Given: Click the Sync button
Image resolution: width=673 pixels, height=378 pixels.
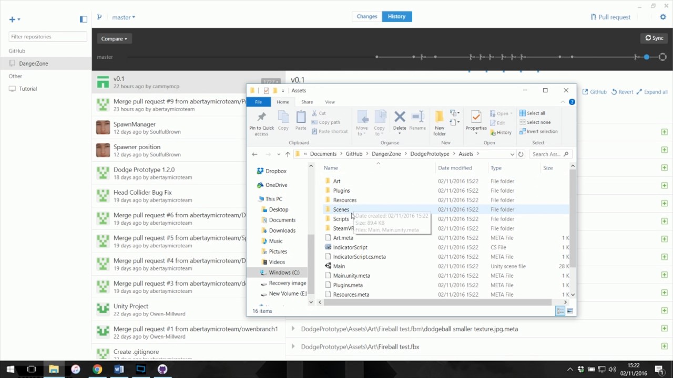Looking at the screenshot, I should [x=655, y=38].
